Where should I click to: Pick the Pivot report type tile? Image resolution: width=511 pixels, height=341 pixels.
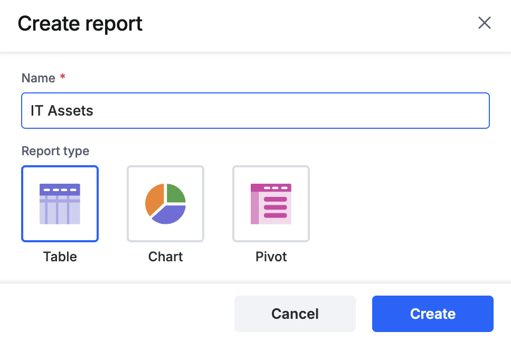point(271,204)
